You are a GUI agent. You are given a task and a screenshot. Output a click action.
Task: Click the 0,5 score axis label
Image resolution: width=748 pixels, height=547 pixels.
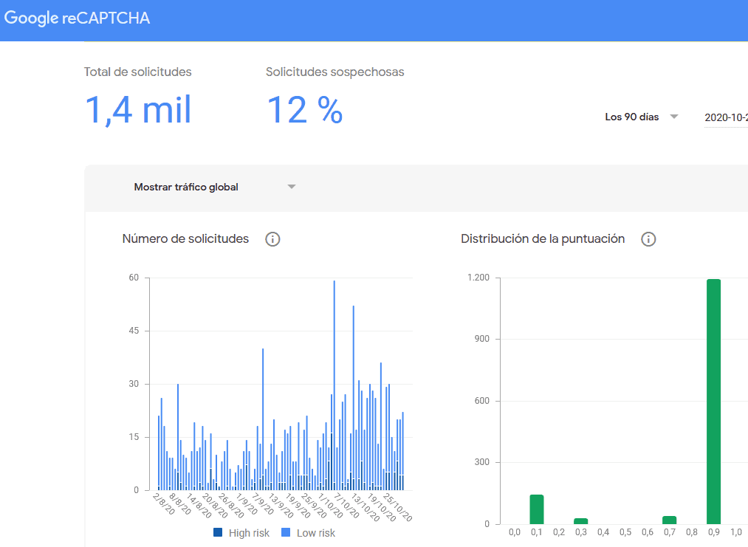pyautogui.click(x=625, y=532)
